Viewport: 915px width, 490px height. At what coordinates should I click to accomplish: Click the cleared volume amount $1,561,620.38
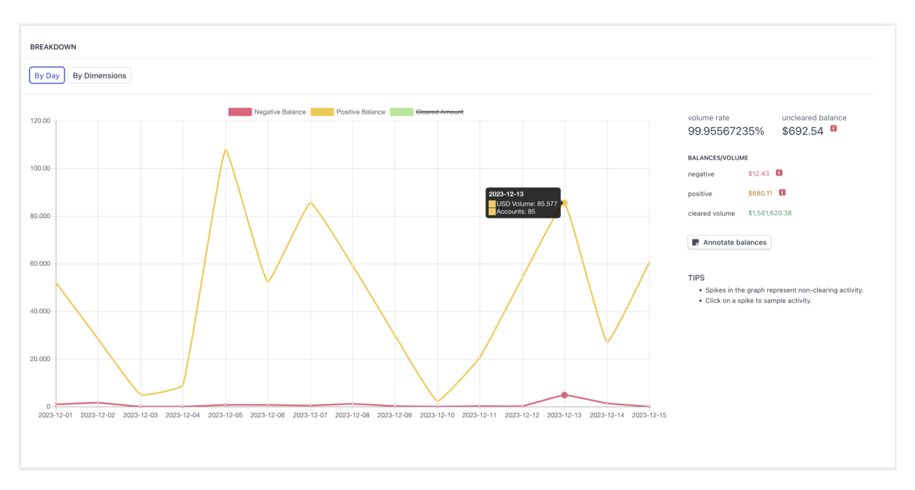[x=770, y=213]
